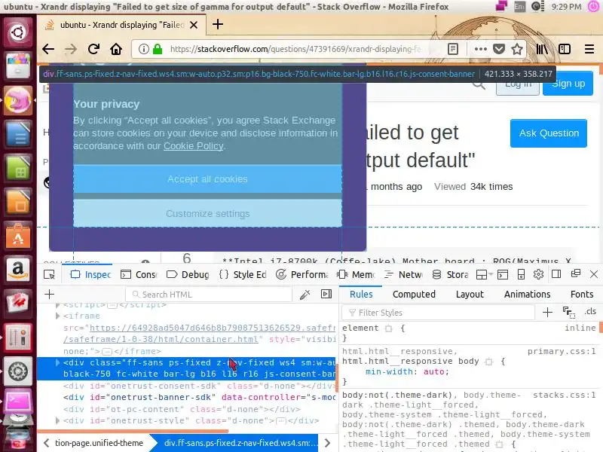Toggle Responsive Design Mode icon
Viewport: 603px width, 452px height.
click(x=521, y=274)
